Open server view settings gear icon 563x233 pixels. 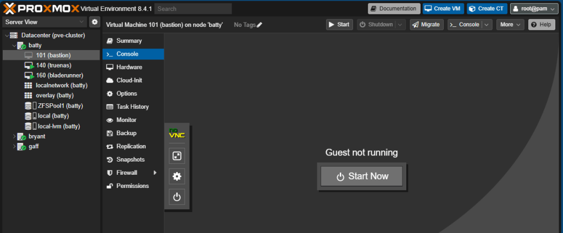click(94, 21)
